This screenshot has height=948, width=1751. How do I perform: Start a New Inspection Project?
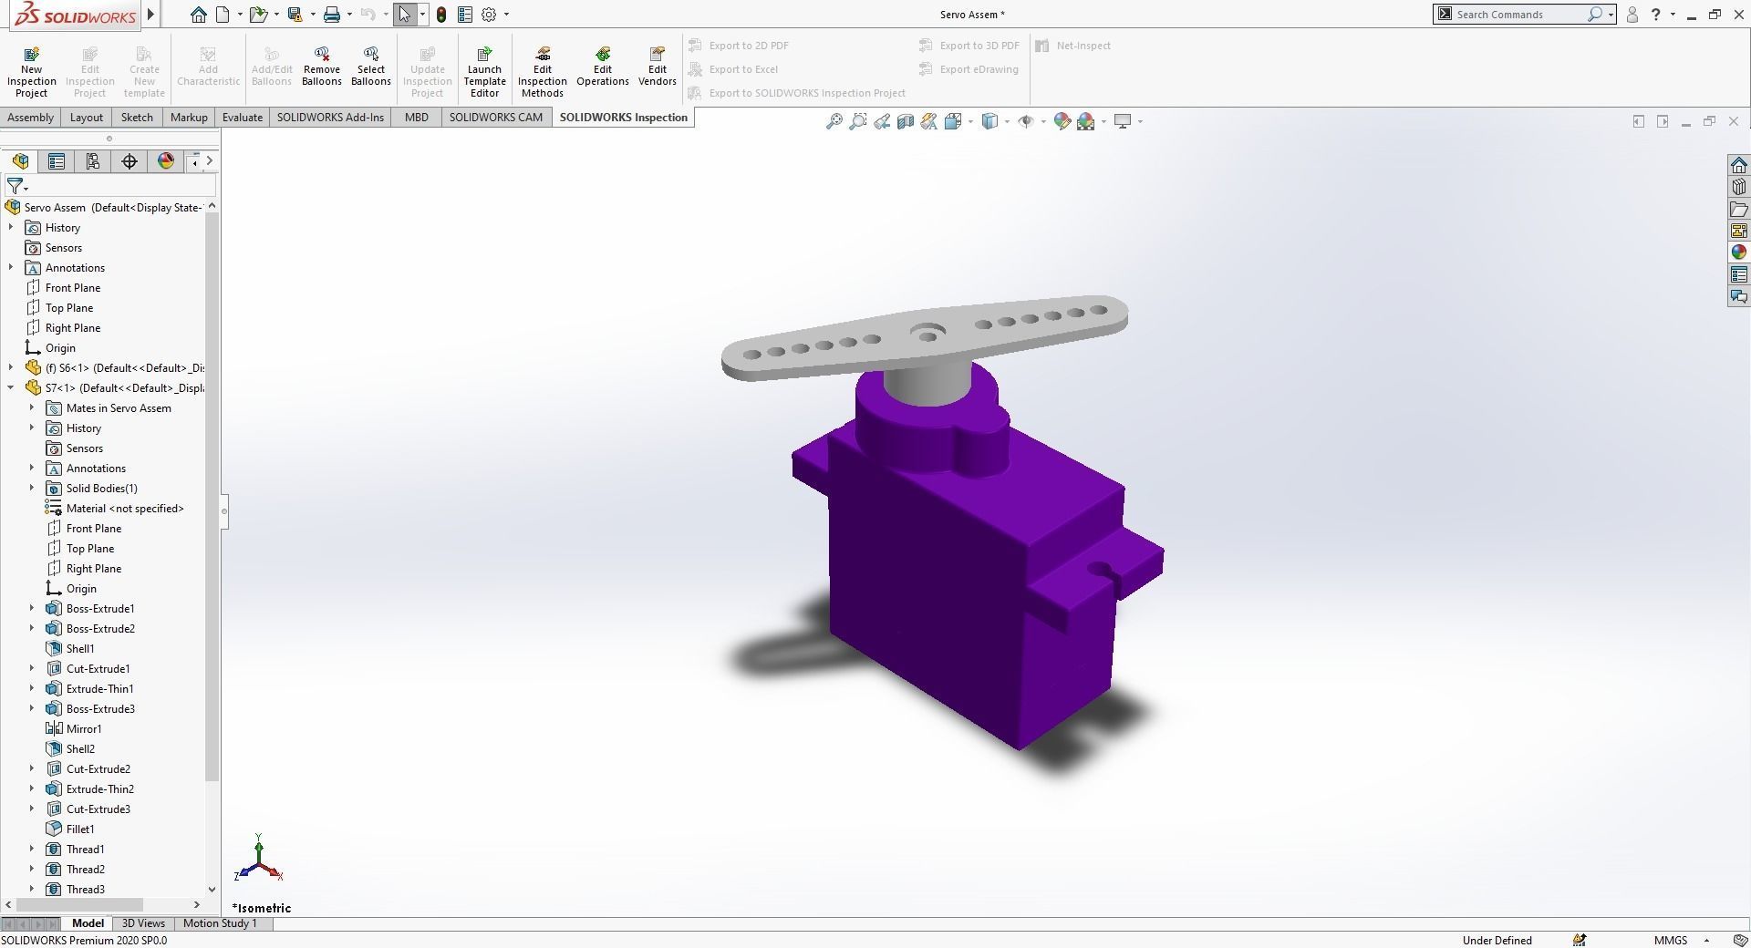pyautogui.click(x=31, y=68)
